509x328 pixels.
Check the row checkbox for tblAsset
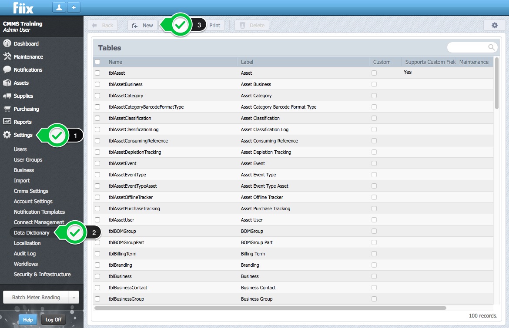tap(97, 73)
